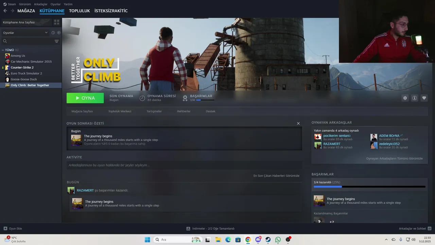Screen dimensions: 435x245
Task: Open Mağaza Sayfası link
Action: [x=82, y=111]
